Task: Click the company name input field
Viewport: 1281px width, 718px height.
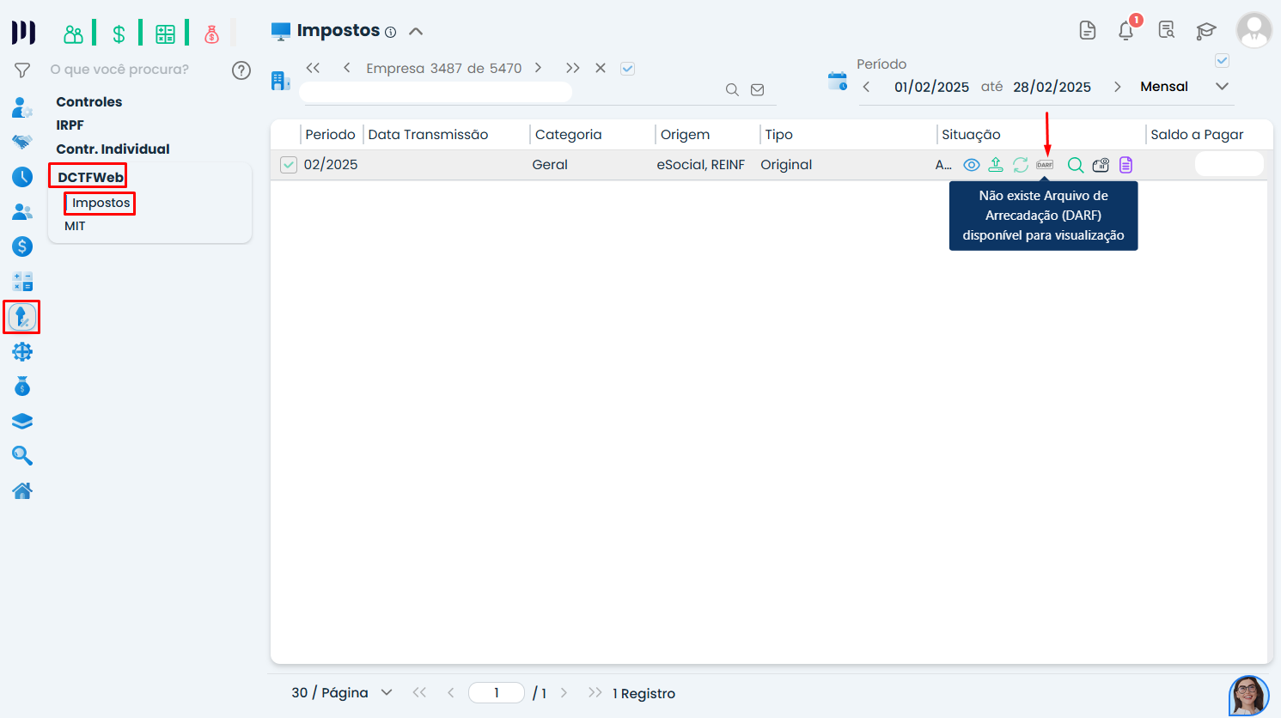Action: tap(436, 92)
